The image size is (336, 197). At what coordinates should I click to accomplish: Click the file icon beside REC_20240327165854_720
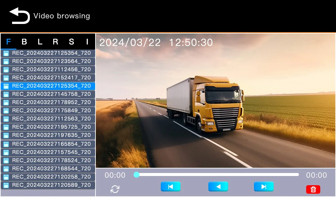coord(6,144)
